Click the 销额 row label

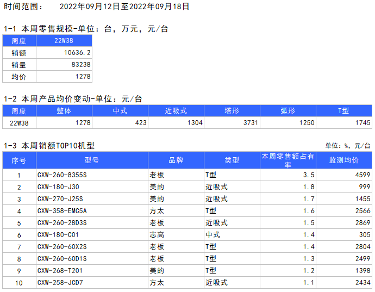(x=19, y=53)
